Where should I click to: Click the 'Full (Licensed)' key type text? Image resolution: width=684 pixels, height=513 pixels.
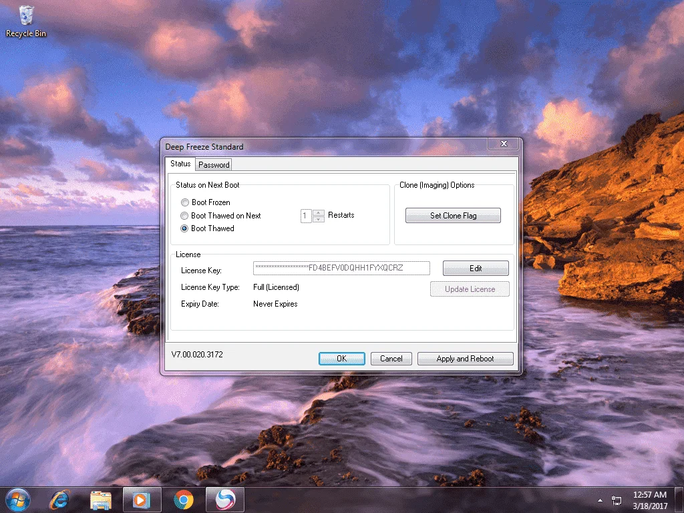[x=276, y=287]
